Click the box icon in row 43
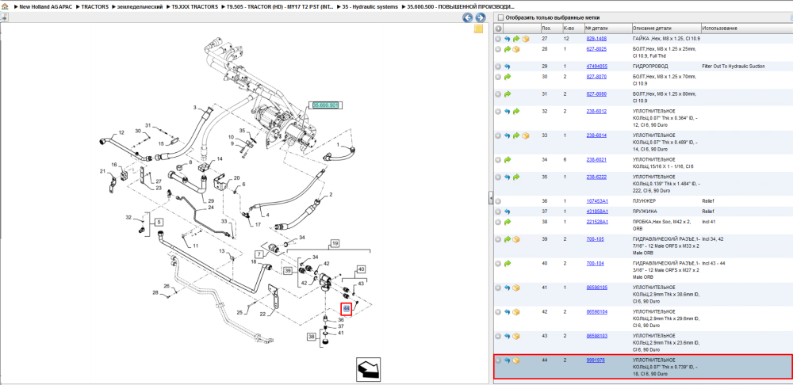 point(516,337)
